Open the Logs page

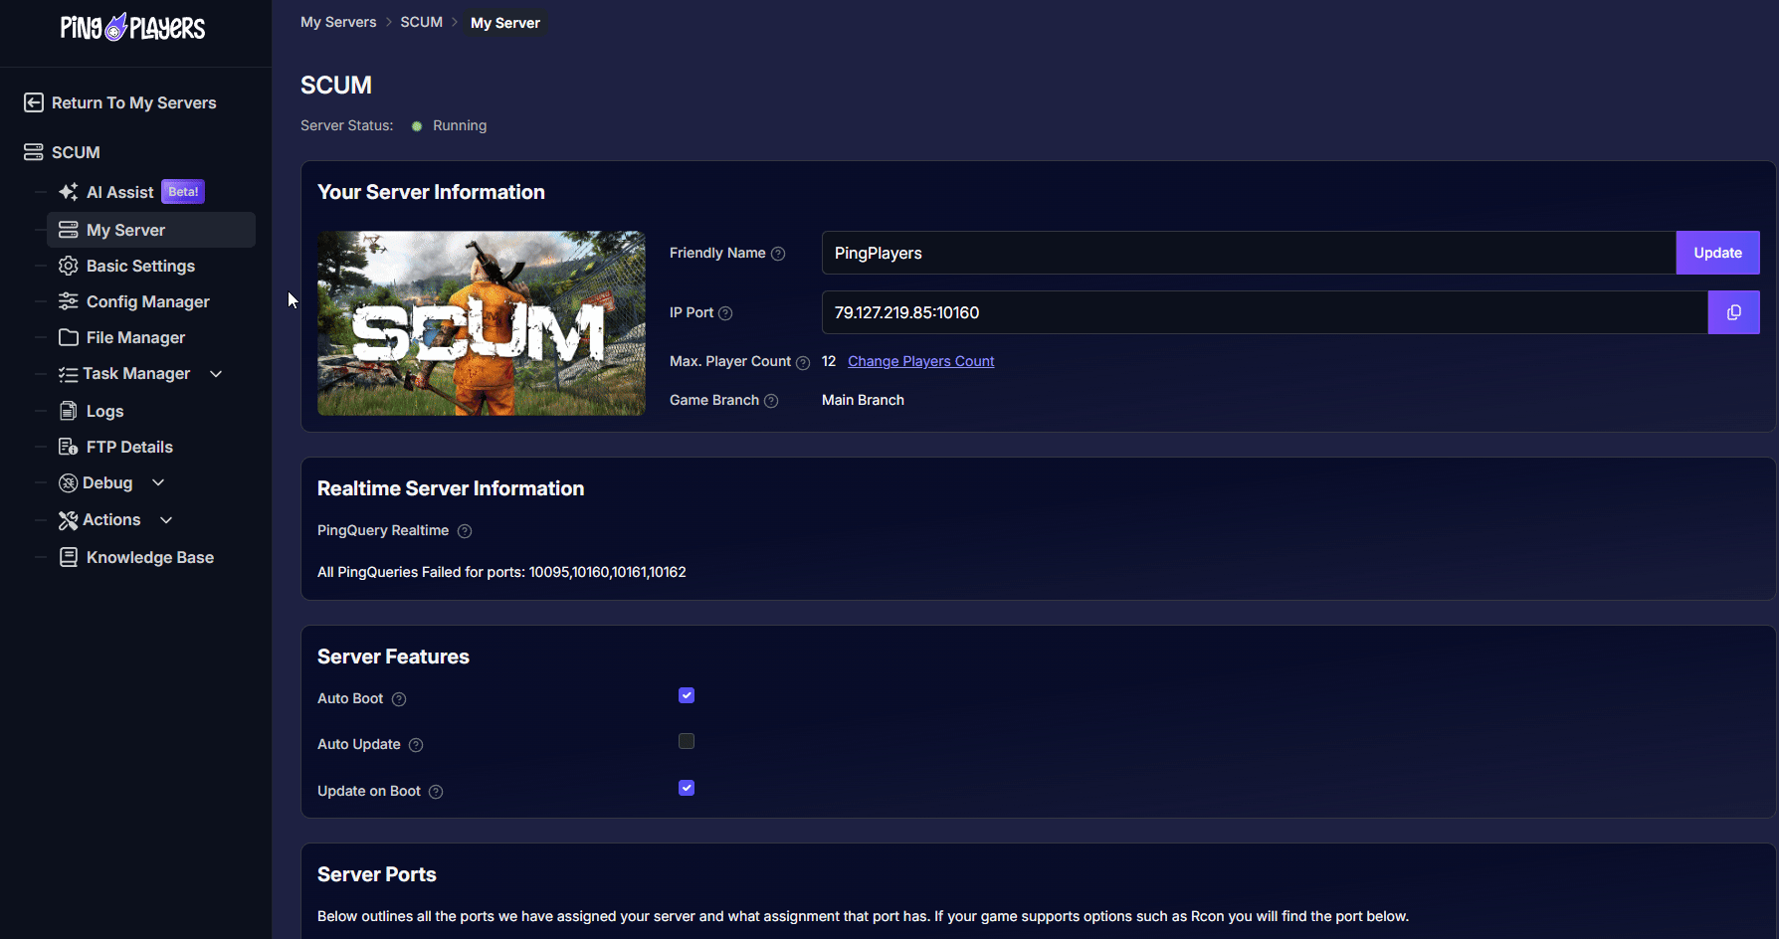104,411
